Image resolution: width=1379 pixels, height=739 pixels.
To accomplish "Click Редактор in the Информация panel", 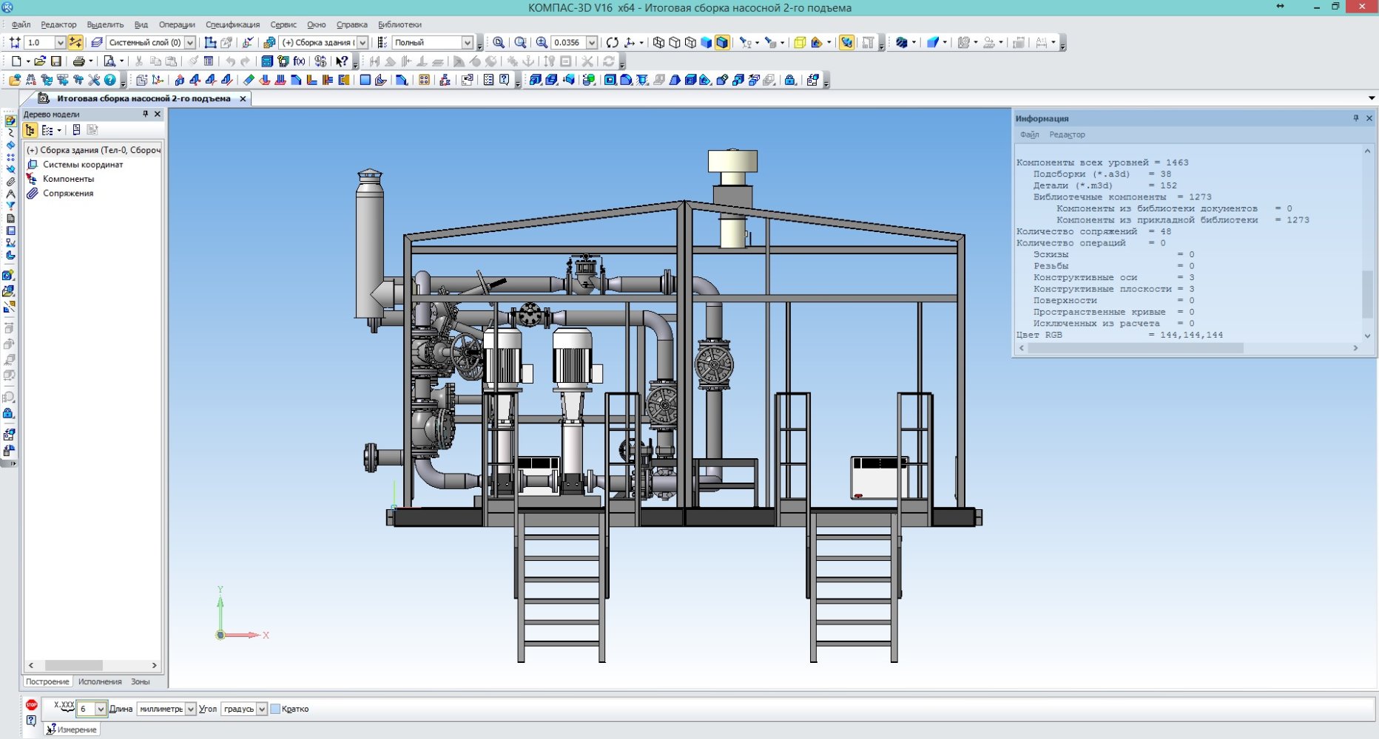I will 1067,134.
